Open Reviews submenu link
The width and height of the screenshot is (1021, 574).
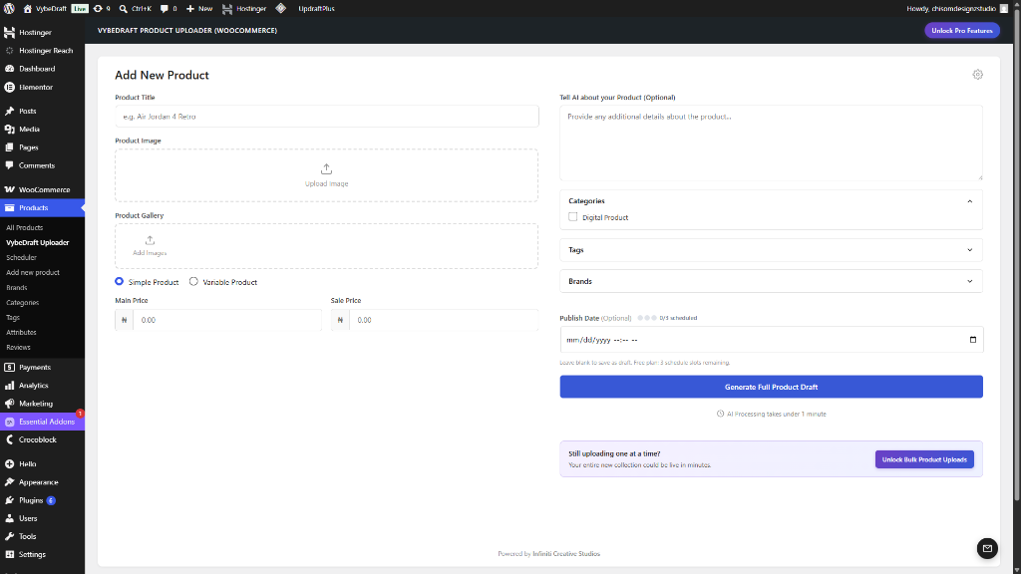click(x=18, y=348)
